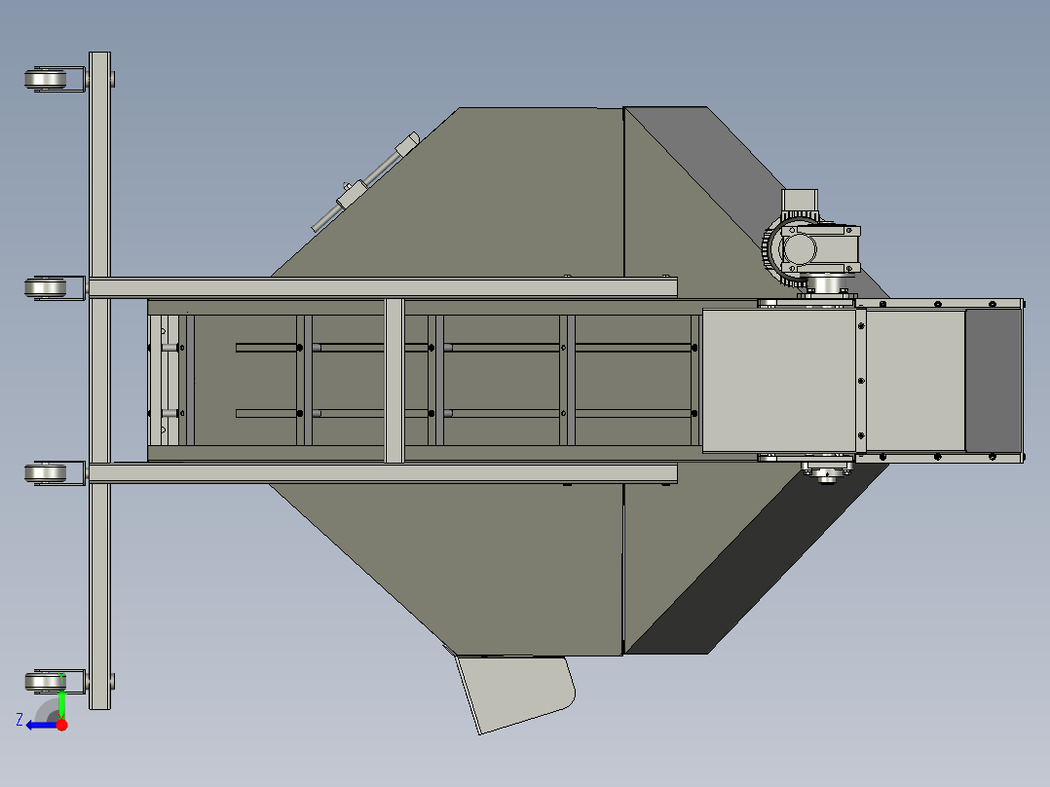Select the light gray conveyor cover plate

tap(779, 381)
